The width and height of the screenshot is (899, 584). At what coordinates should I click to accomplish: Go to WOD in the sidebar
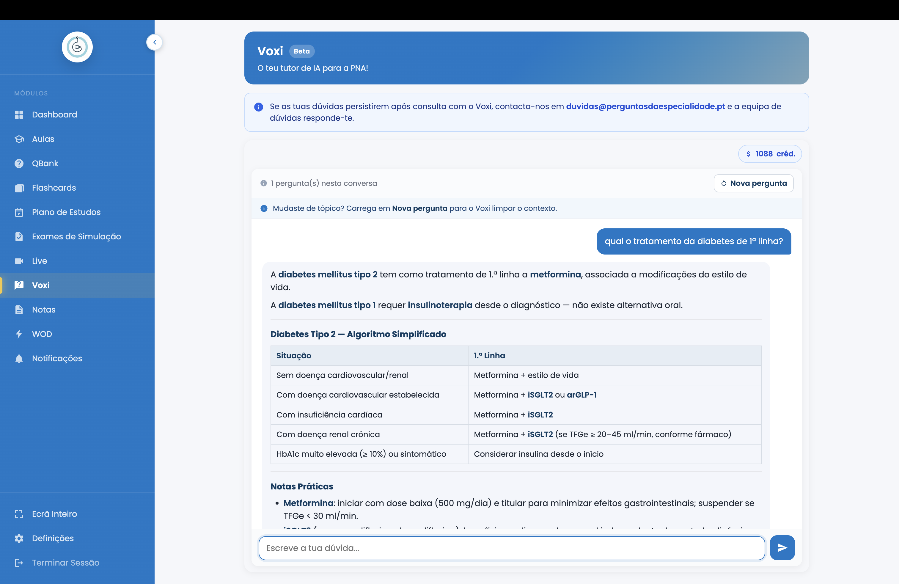tap(77, 334)
